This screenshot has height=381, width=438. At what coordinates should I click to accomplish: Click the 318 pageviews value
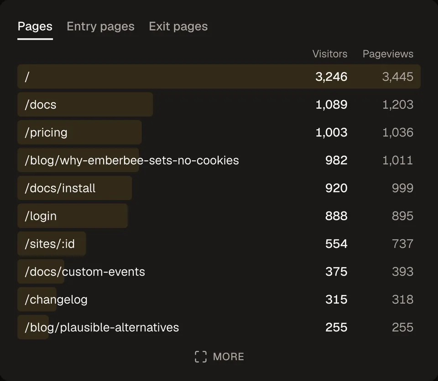click(402, 299)
